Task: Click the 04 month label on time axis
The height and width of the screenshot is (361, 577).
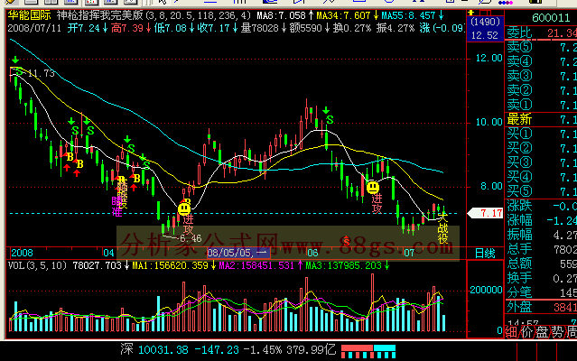Action: pos(108,253)
